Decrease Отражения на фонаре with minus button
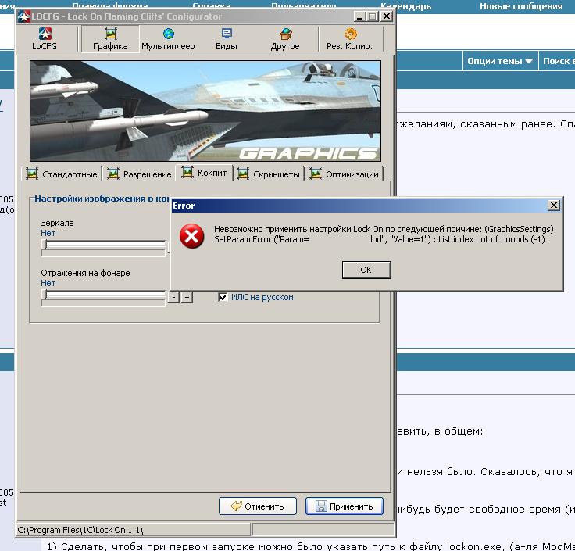This screenshot has width=575, height=551. click(x=173, y=297)
